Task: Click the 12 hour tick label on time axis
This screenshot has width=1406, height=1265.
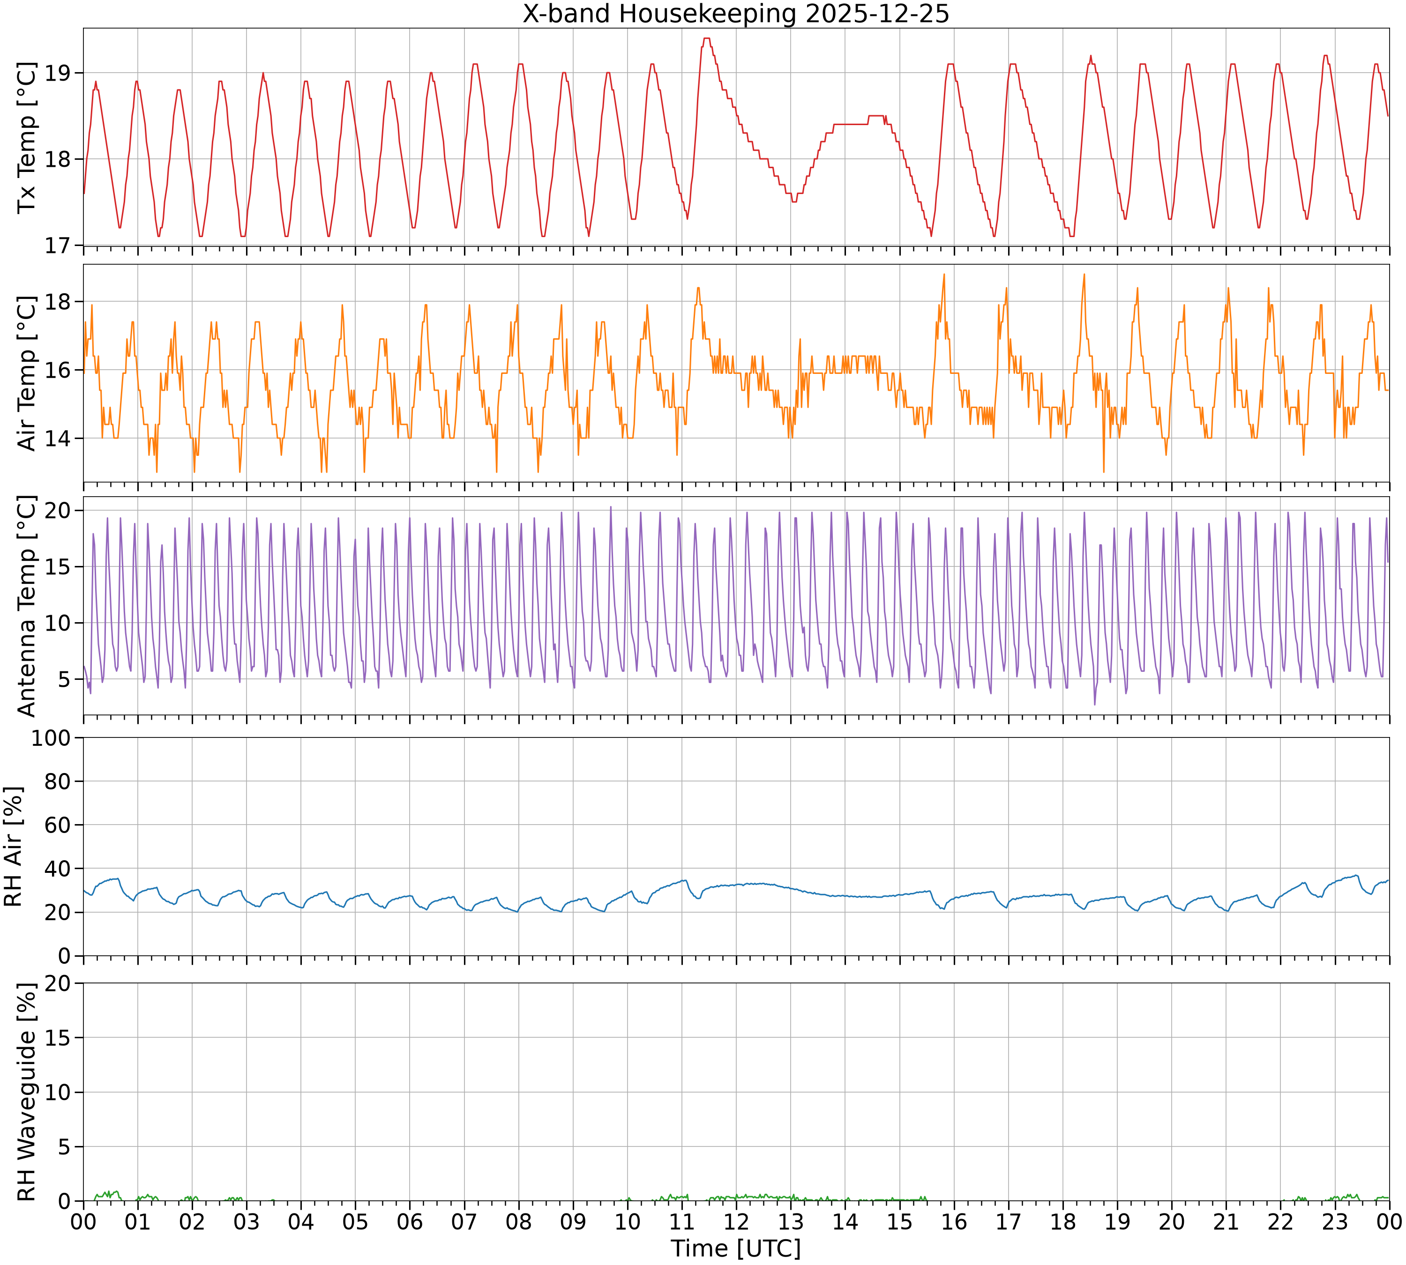Action: click(x=736, y=1221)
